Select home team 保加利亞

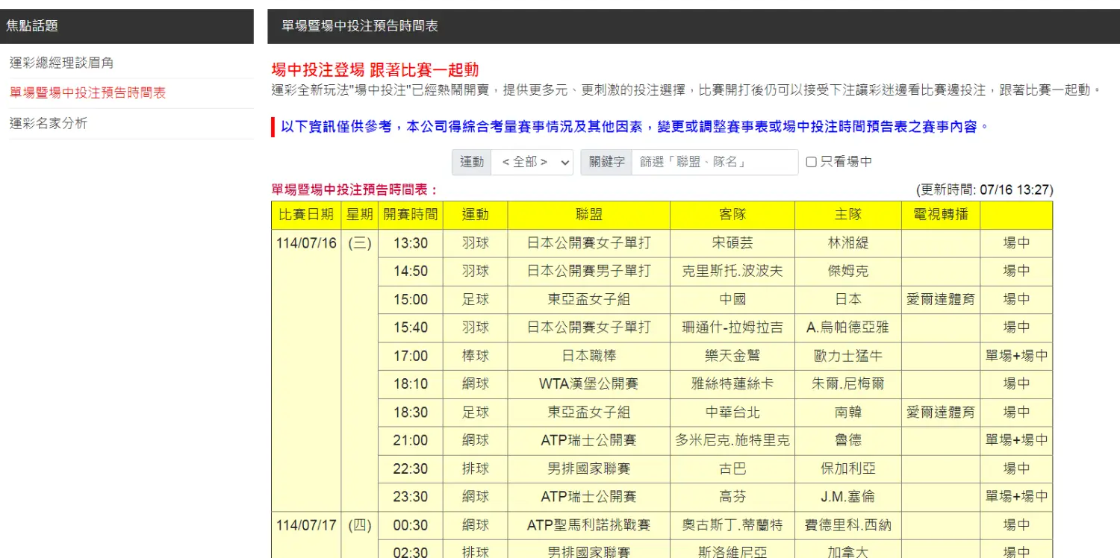(848, 468)
